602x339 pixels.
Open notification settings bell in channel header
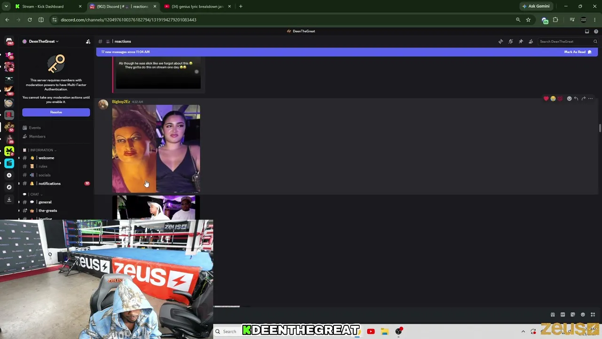point(511,41)
